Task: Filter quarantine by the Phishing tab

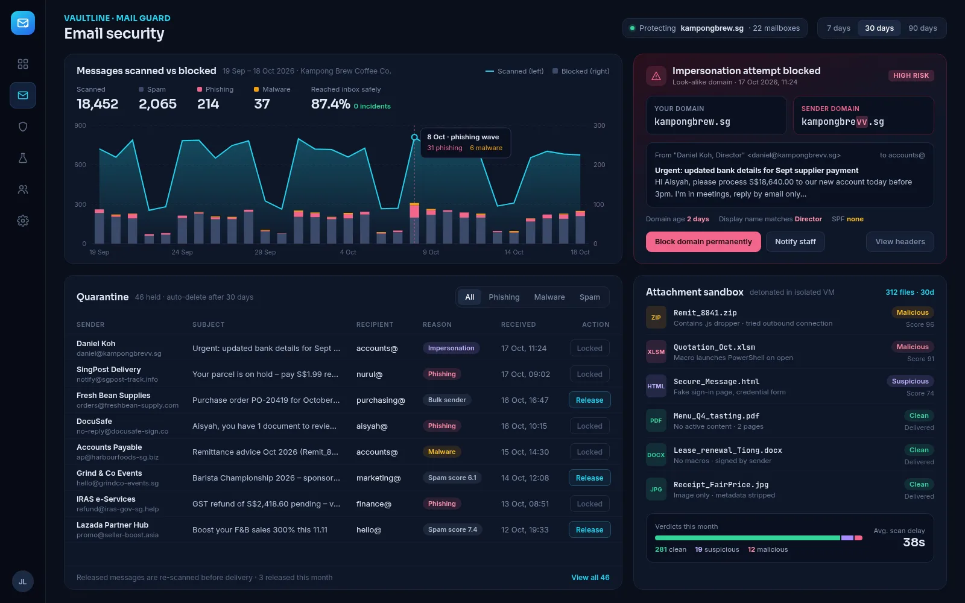Action: (504, 297)
